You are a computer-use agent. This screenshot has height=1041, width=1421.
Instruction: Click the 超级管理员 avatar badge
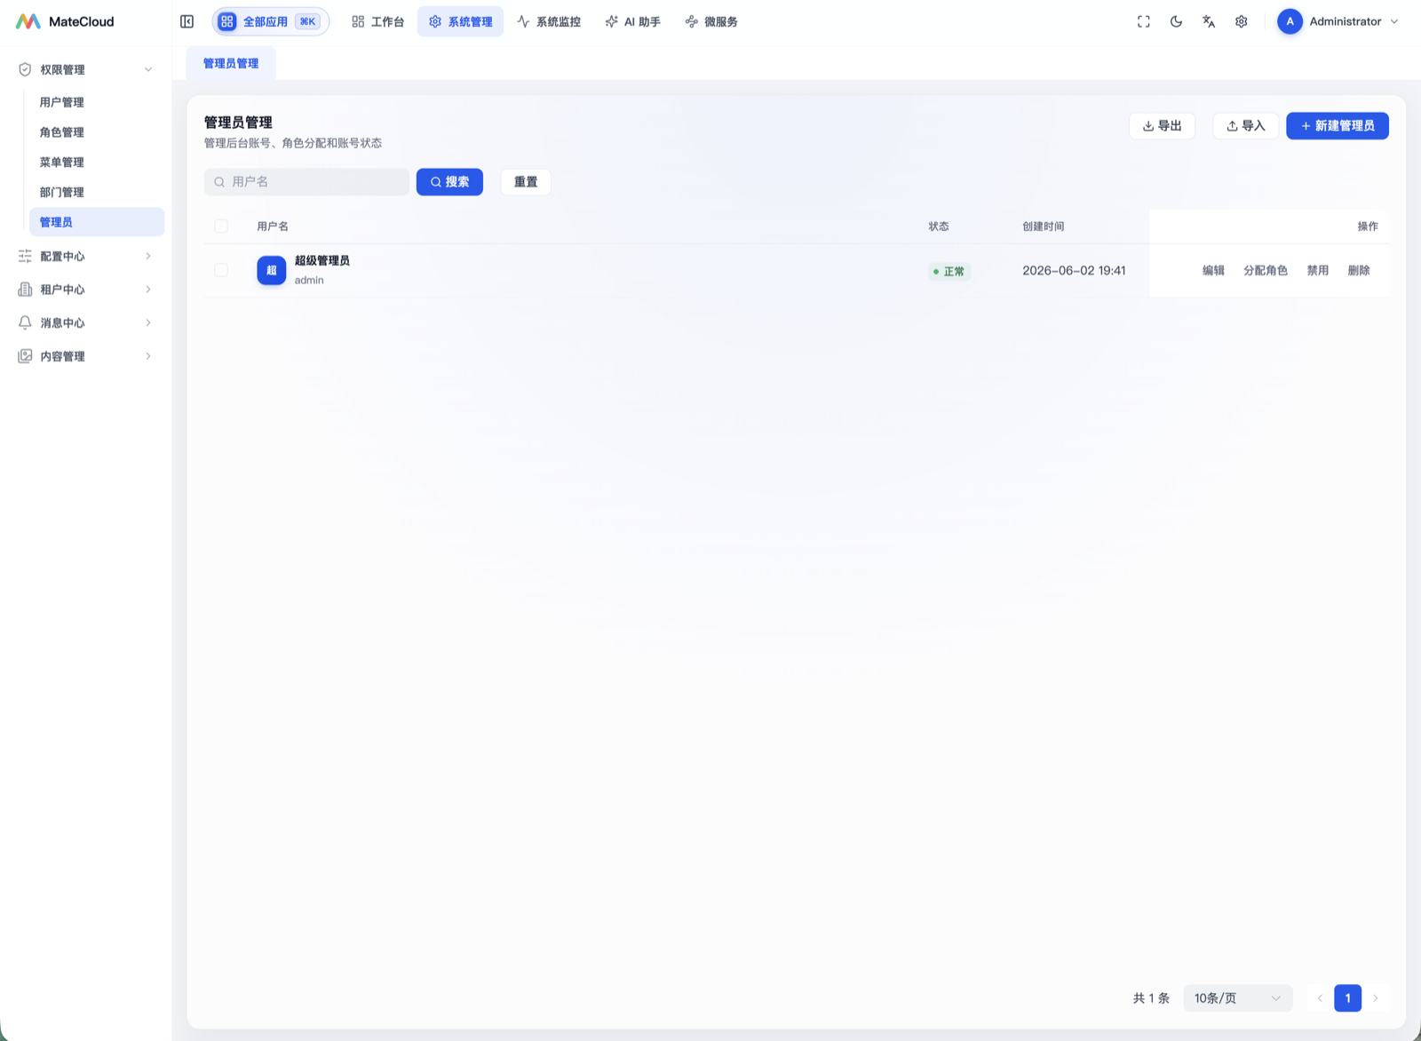(x=272, y=270)
